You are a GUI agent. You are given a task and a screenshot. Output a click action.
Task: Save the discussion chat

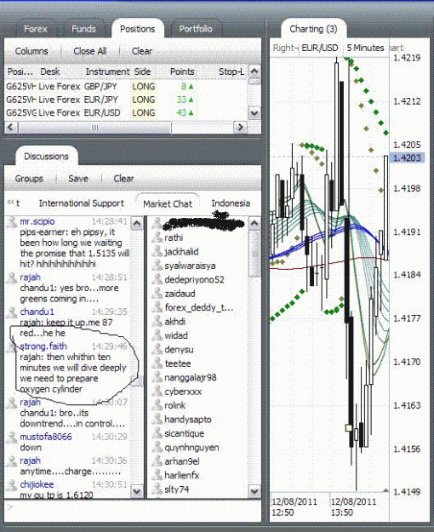tap(78, 179)
